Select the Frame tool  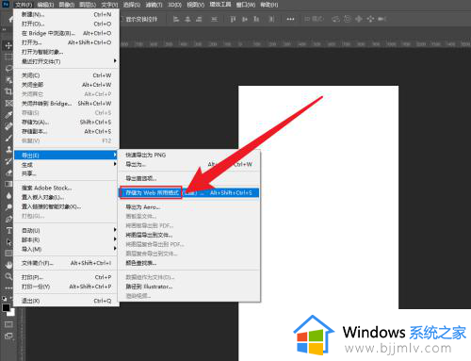point(8,103)
